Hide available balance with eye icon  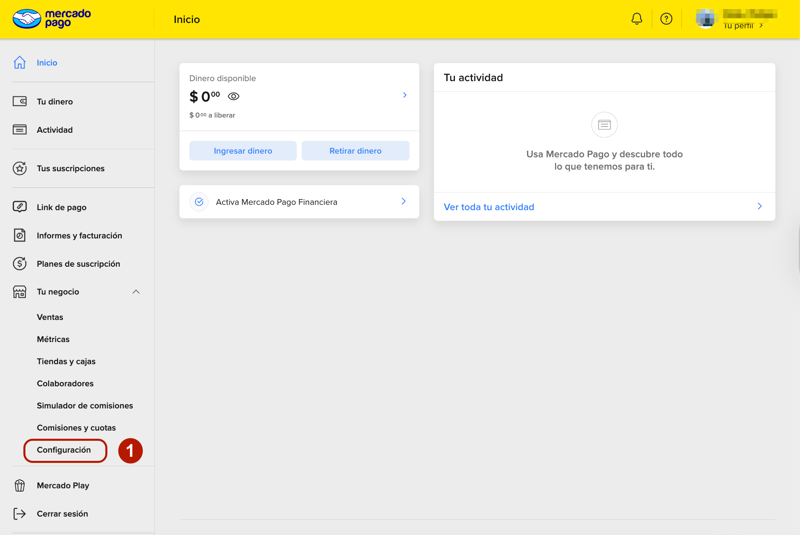pos(233,96)
